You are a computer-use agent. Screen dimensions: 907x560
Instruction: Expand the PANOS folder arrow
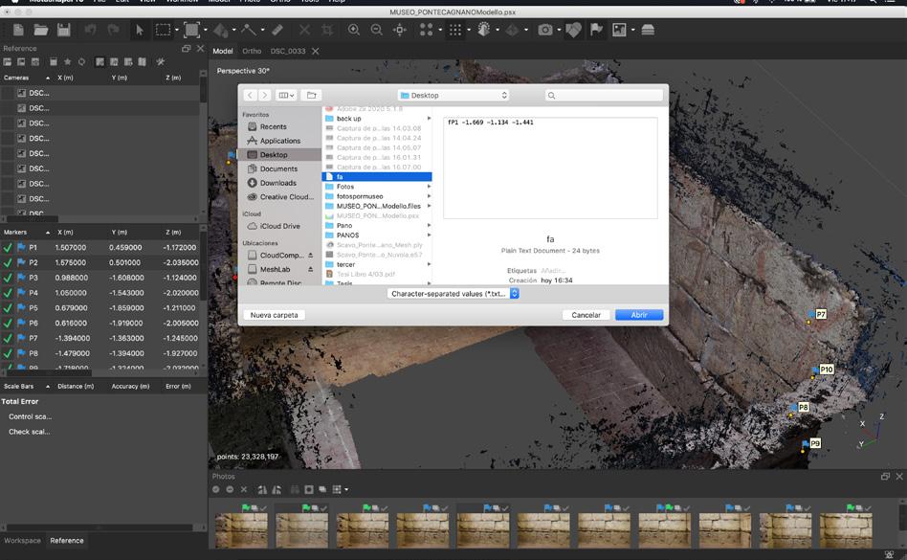pos(430,235)
